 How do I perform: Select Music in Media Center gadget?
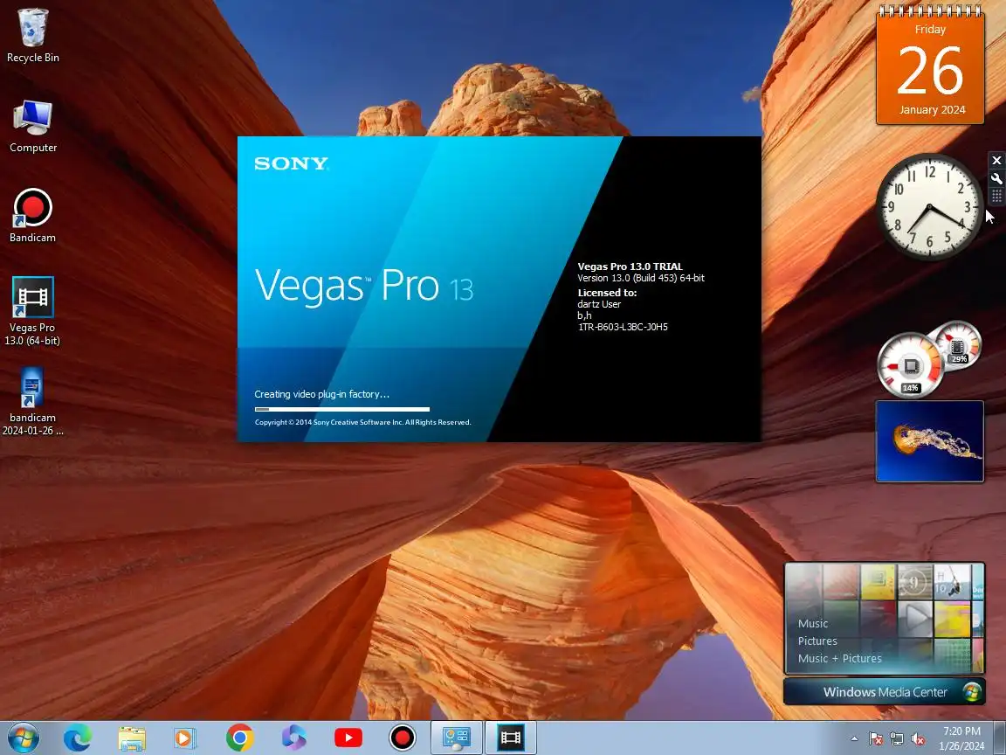click(x=813, y=623)
